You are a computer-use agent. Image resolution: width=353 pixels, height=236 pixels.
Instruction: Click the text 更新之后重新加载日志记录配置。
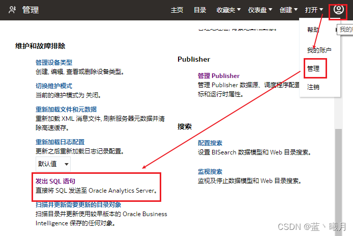point(80,151)
